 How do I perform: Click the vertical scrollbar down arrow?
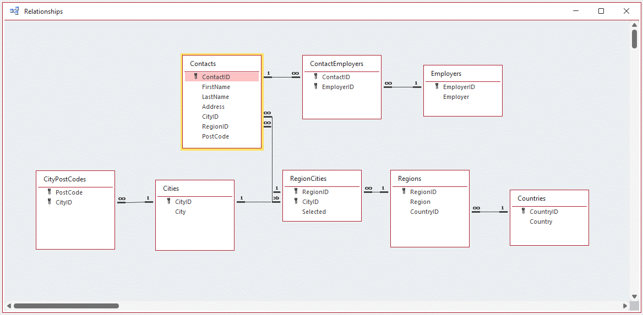(634, 296)
